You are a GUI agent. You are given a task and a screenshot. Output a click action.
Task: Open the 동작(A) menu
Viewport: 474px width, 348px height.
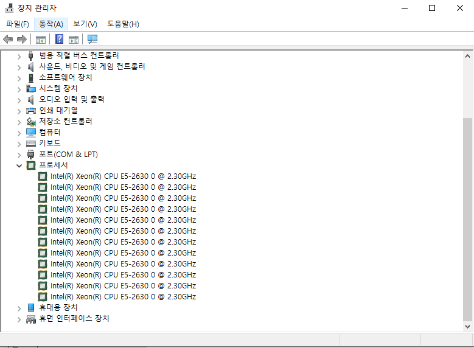tap(51, 24)
